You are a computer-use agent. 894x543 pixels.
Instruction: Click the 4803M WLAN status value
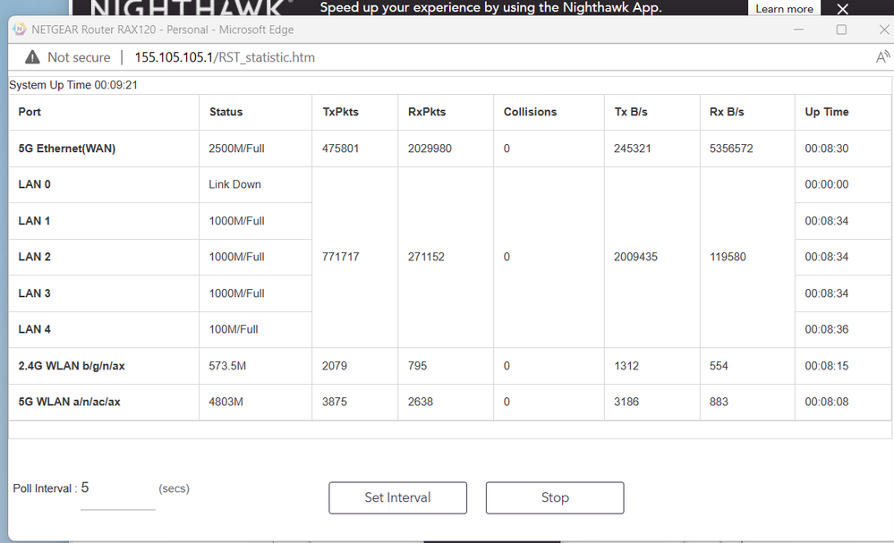pyautogui.click(x=226, y=402)
